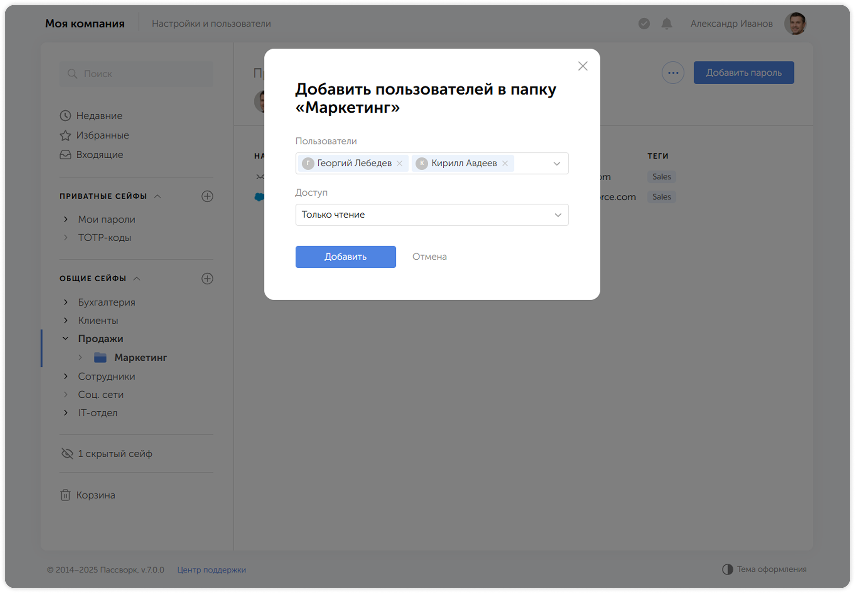Image resolution: width=855 pixels, height=593 pixels.
Task: Open the Доступ dropdown with Только чтение
Action: click(x=432, y=215)
